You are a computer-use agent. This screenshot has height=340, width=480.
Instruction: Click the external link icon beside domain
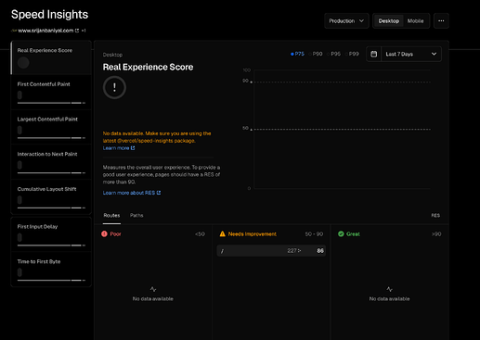(77, 31)
